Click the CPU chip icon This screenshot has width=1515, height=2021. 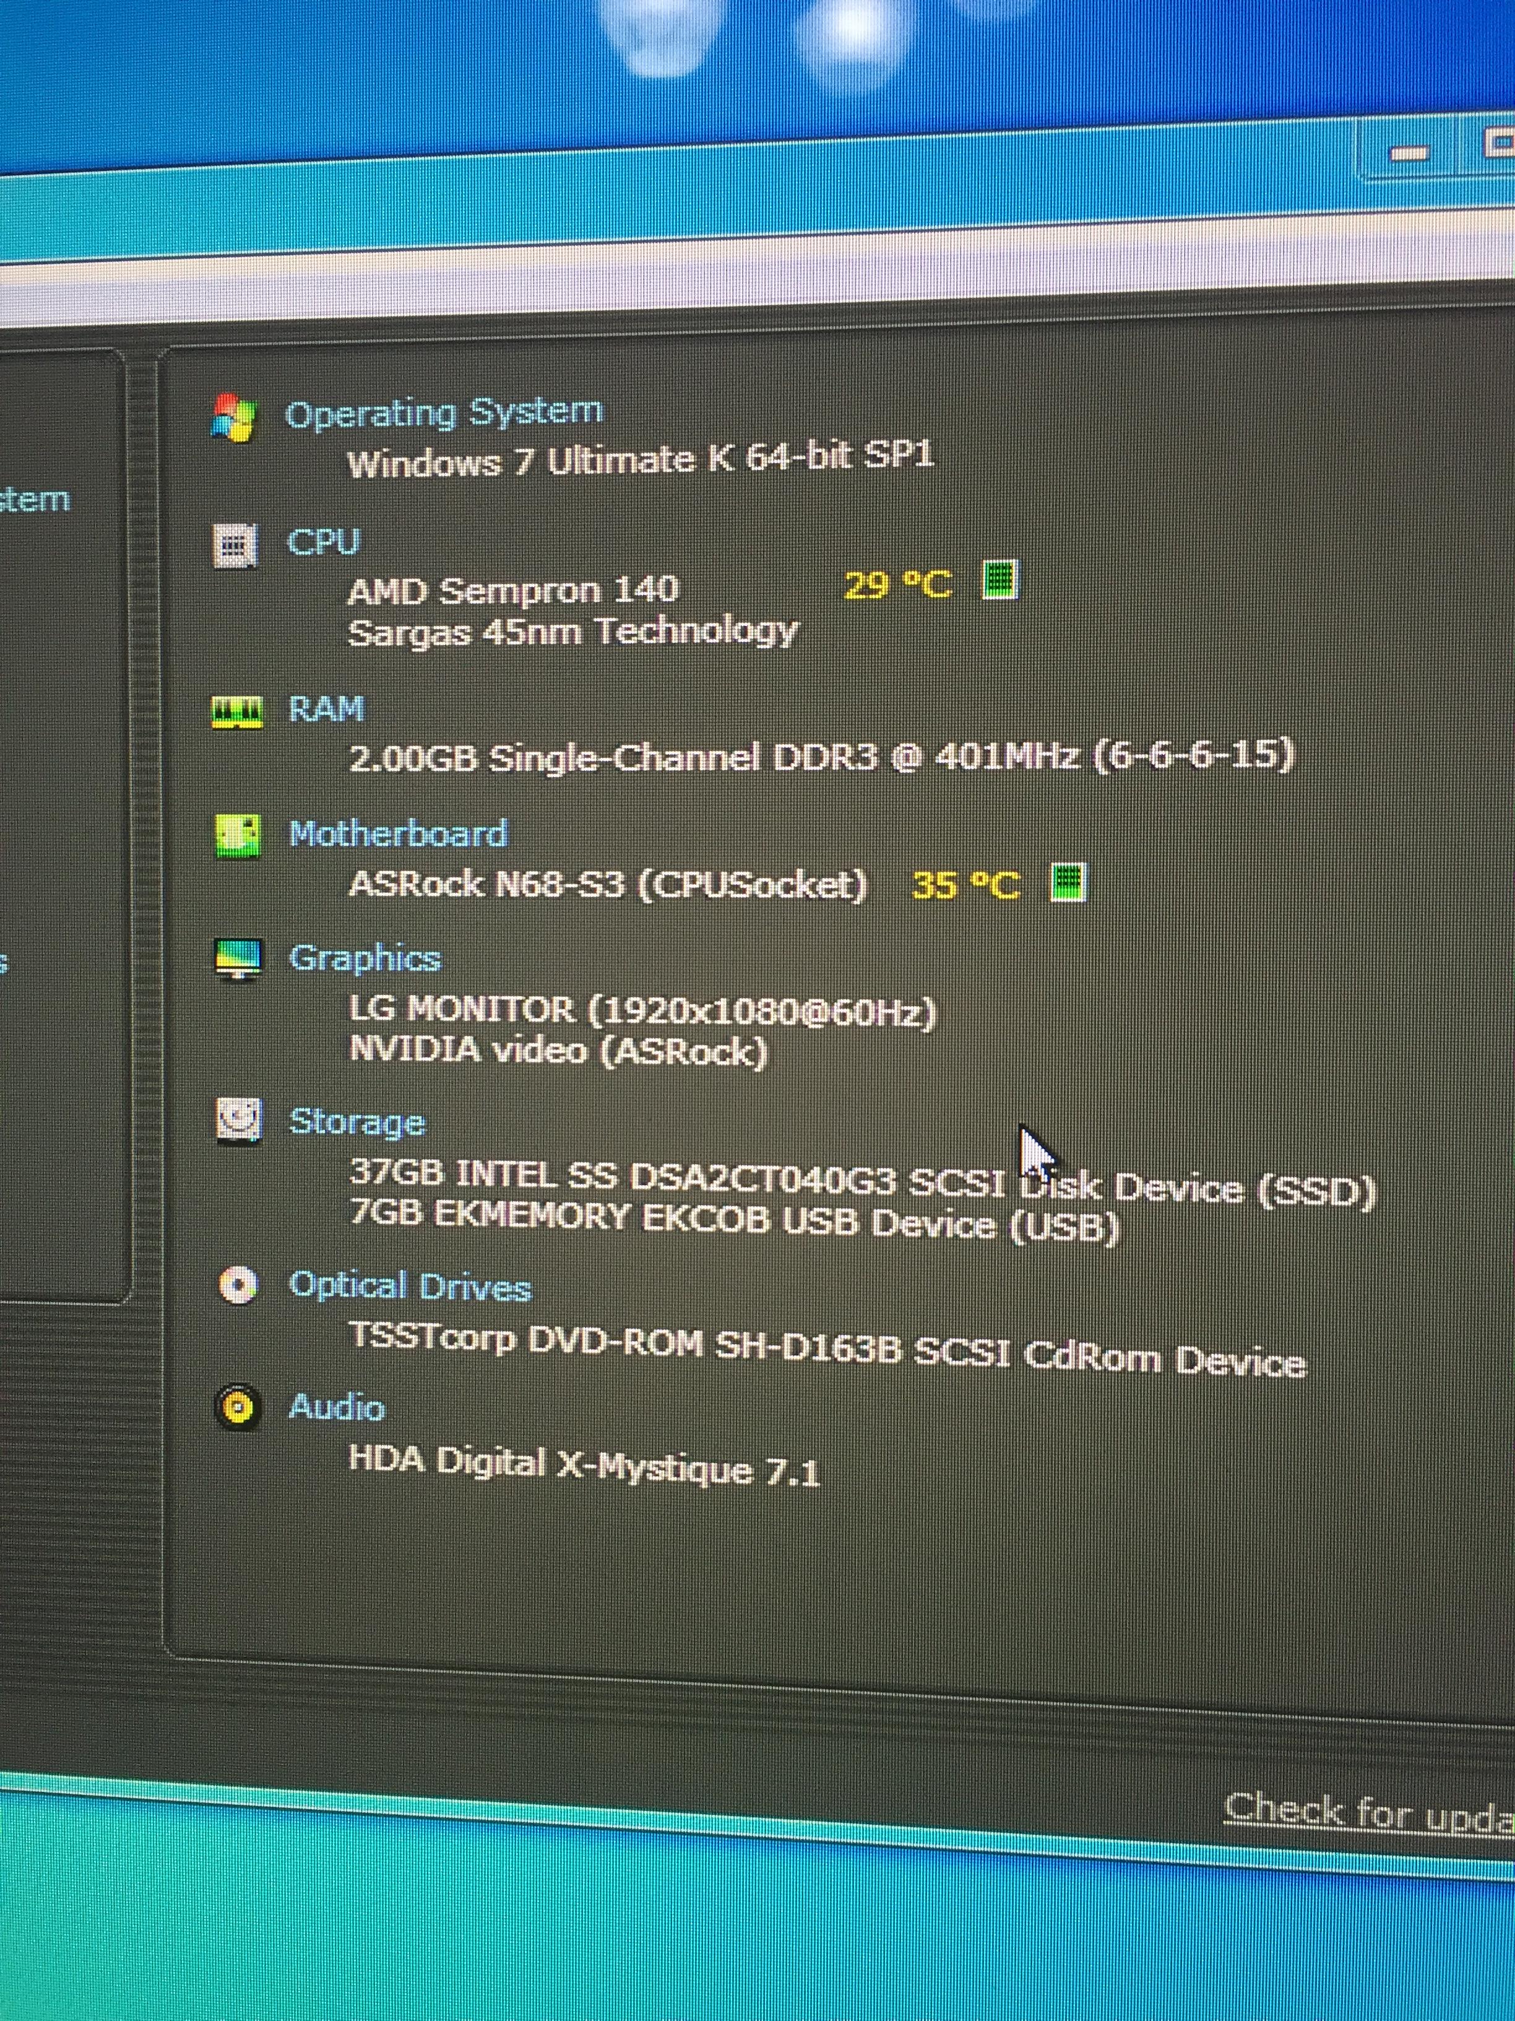pos(236,546)
